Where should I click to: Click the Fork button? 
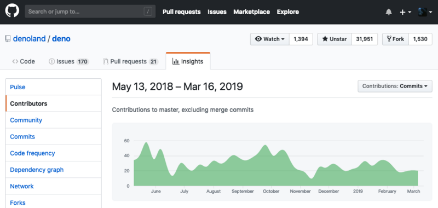coord(395,39)
